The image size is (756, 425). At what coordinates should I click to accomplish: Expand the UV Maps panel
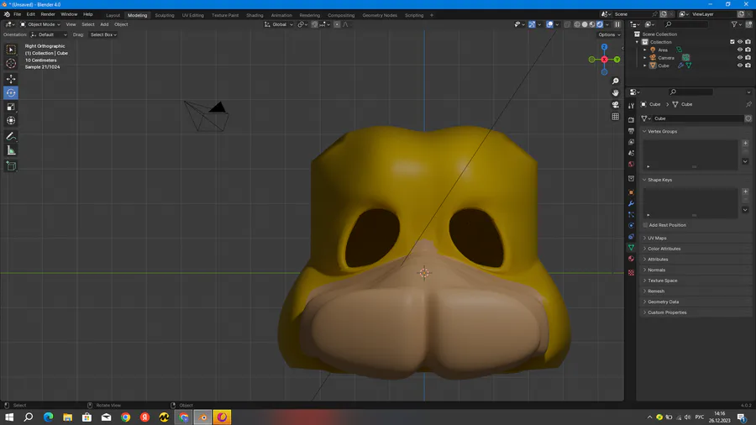[x=644, y=238]
